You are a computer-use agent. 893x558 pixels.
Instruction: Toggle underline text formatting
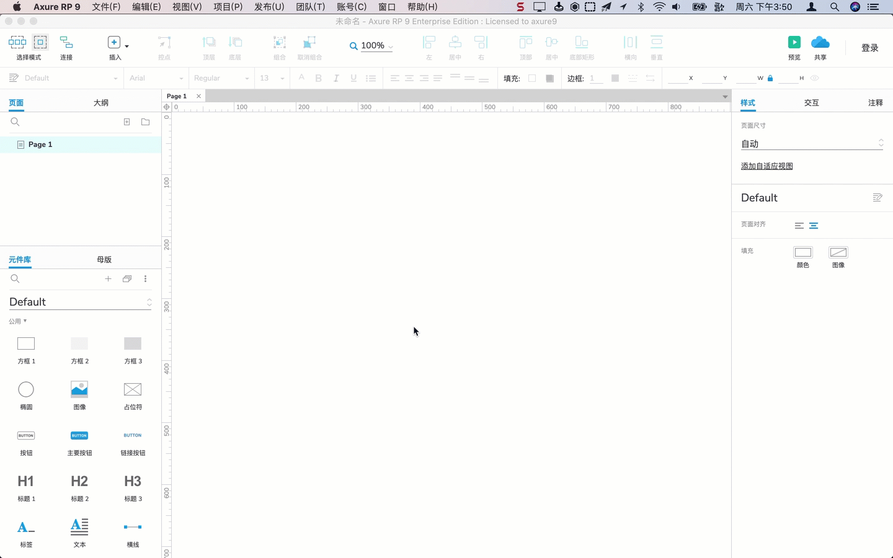(353, 78)
